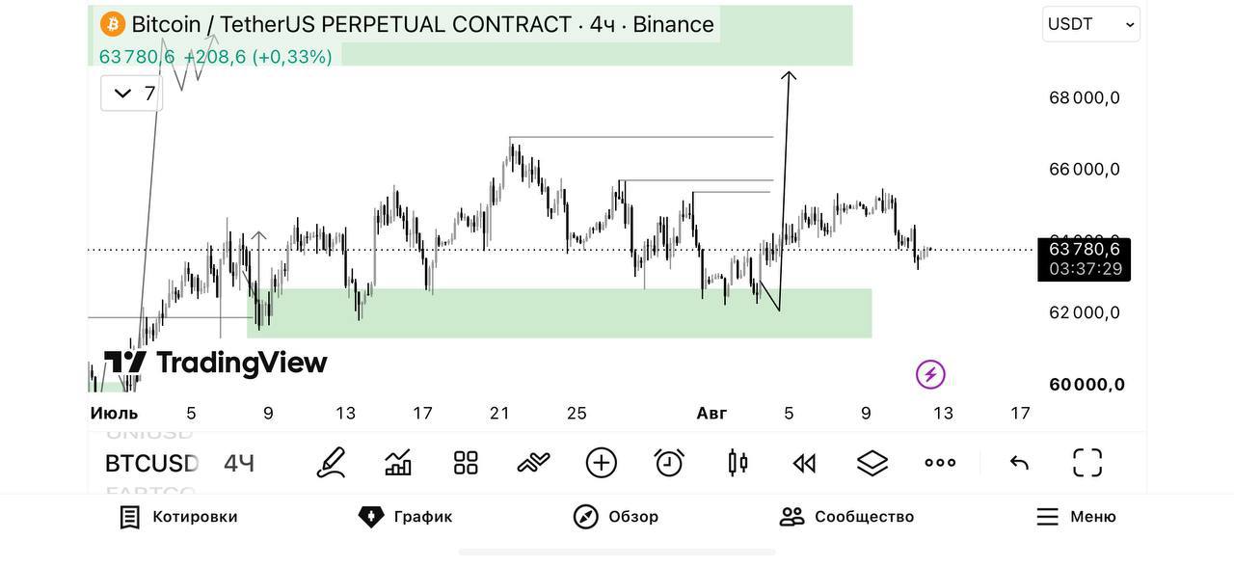
Task: Click the purple lightning bolt button
Action: (x=930, y=374)
